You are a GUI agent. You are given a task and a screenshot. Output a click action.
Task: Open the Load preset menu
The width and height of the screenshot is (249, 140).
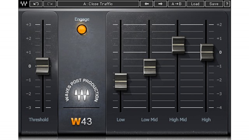point(195,4)
